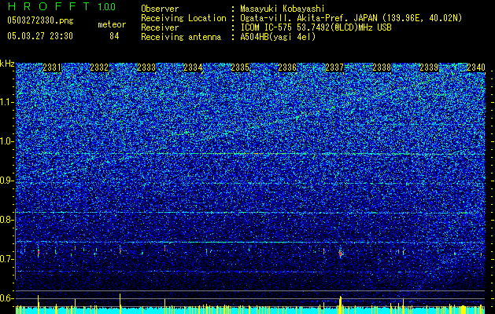Screen dimensions: 495x314
Task: Click the Observer field label
Action: (160, 9)
